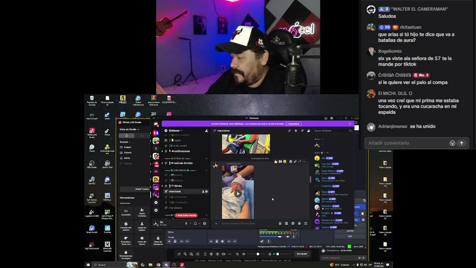Screen dimensions: 476x268
Task: Open the Cocreación tool
Action: 126,212
